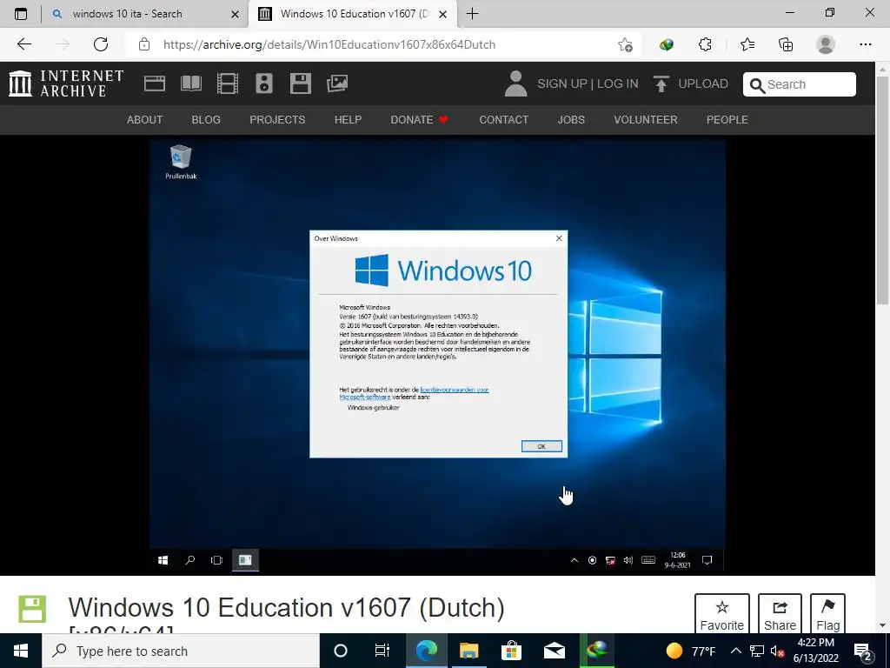The height and width of the screenshot is (668, 890).
Task: Close the 'windows 10 ita - Search' tab
Action: [x=235, y=14]
